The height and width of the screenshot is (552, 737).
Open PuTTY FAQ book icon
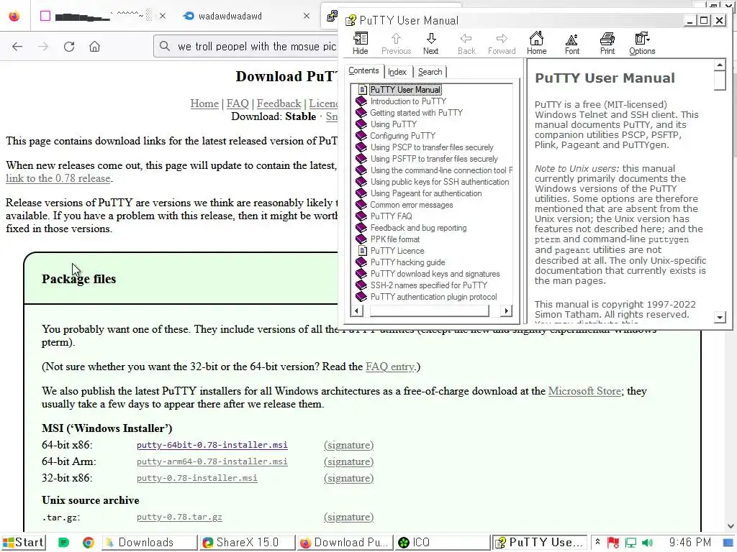(x=361, y=216)
